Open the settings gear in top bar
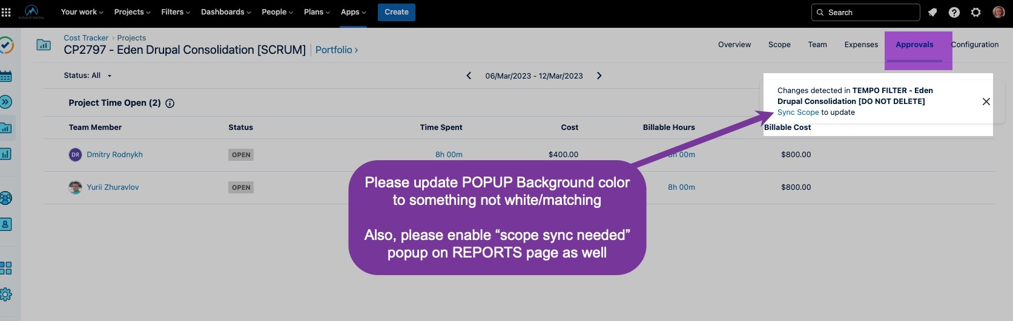Viewport: 1013px width, 321px height. pyautogui.click(x=976, y=12)
